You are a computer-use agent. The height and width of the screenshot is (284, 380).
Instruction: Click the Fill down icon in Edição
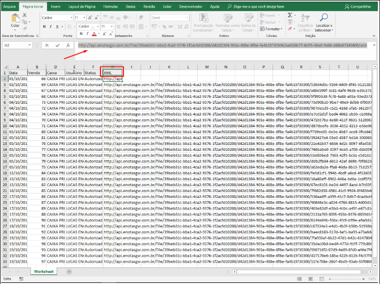coord(290,22)
